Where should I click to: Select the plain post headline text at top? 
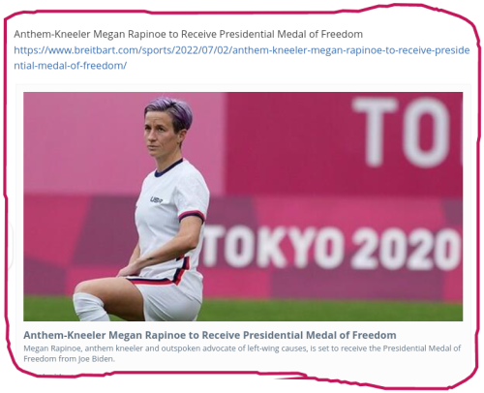coord(188,34)
